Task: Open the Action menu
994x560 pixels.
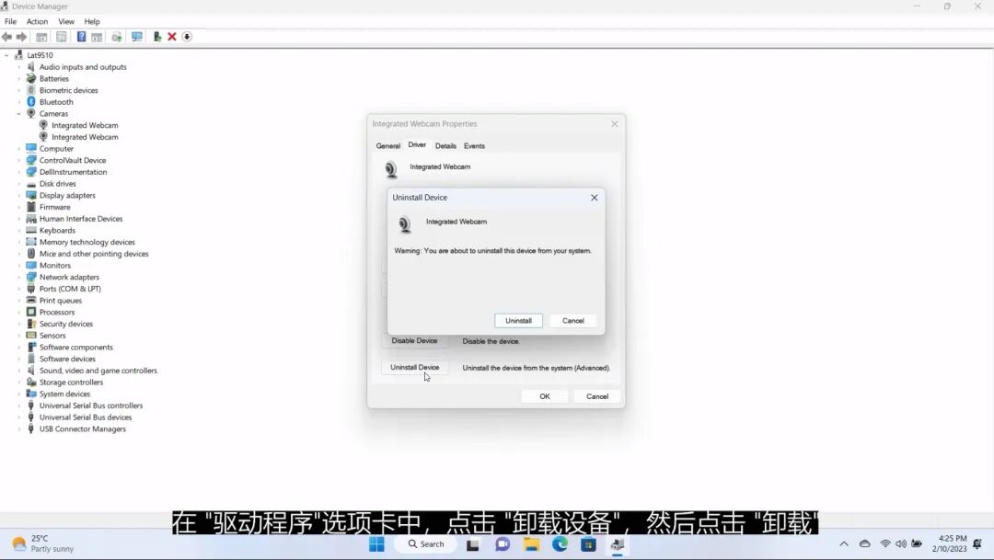Action: [x=36, y=21]
